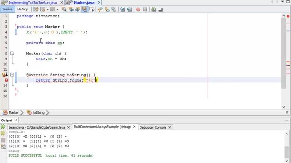Click the Comment code icon
This screenshot has height=163, width=291.
point(154,10)
